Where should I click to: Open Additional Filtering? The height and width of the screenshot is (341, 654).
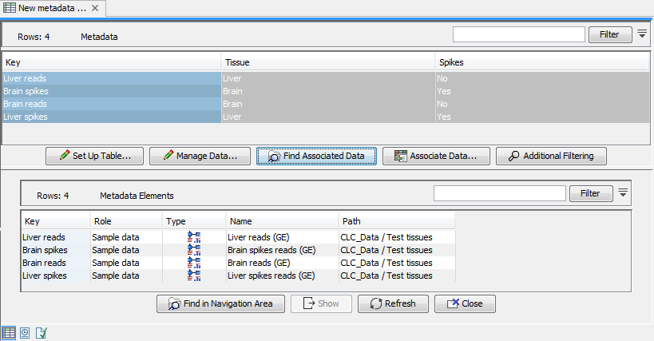click(x=550, y=156)
